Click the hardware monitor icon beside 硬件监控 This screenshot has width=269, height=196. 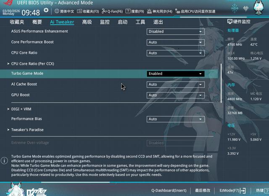point(229,21)
